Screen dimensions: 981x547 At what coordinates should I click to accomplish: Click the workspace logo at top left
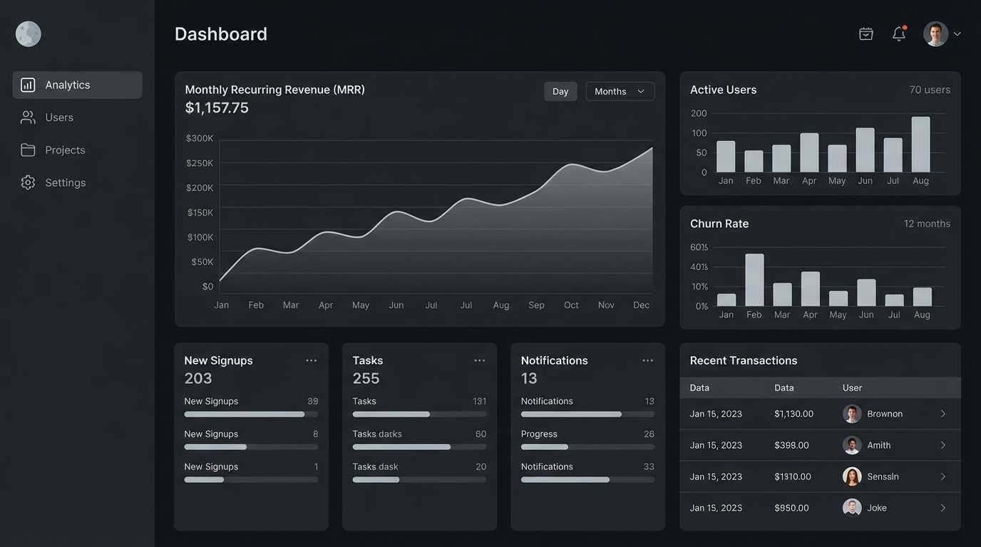pos(28,32)
